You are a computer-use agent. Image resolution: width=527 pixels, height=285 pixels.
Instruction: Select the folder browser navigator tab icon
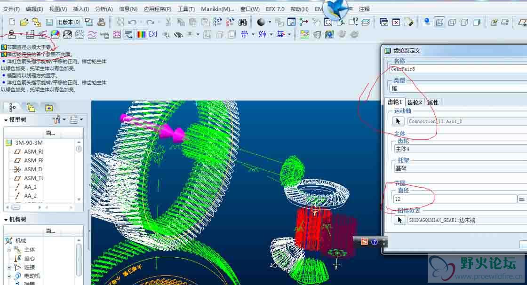[x=31, y=108]
